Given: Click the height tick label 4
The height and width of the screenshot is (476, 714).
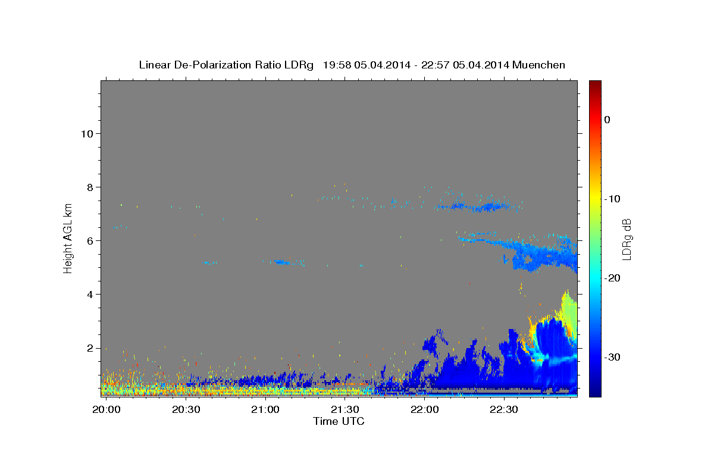Looking at the screenshot, I should click(89, 294).
